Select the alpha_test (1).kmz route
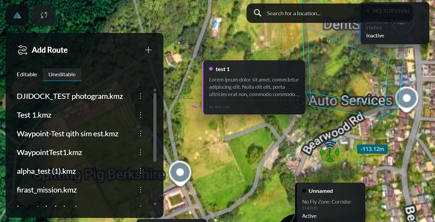The width and height of the screenshot is (435, 222). click(x=46, y=171)
